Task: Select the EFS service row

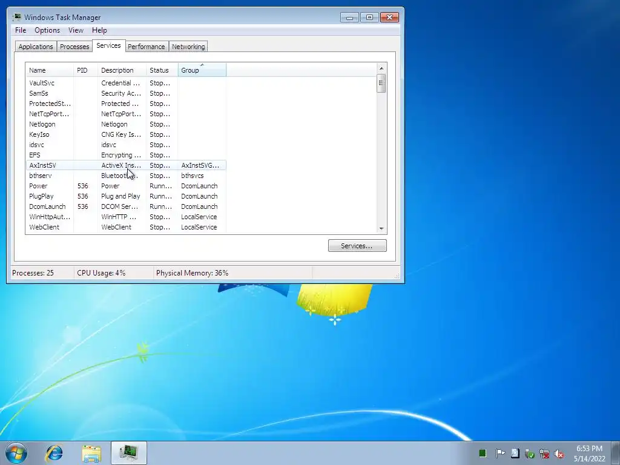Action: point(126,155)
